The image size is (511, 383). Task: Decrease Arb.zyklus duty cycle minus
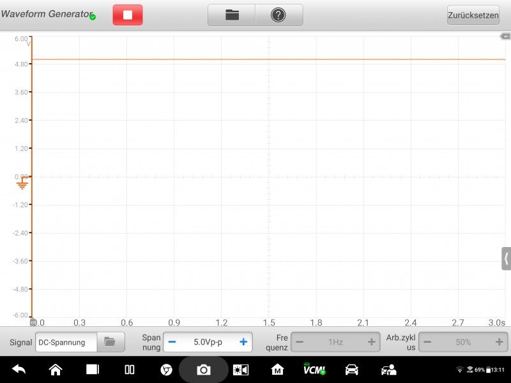click(x=427, y=342)
